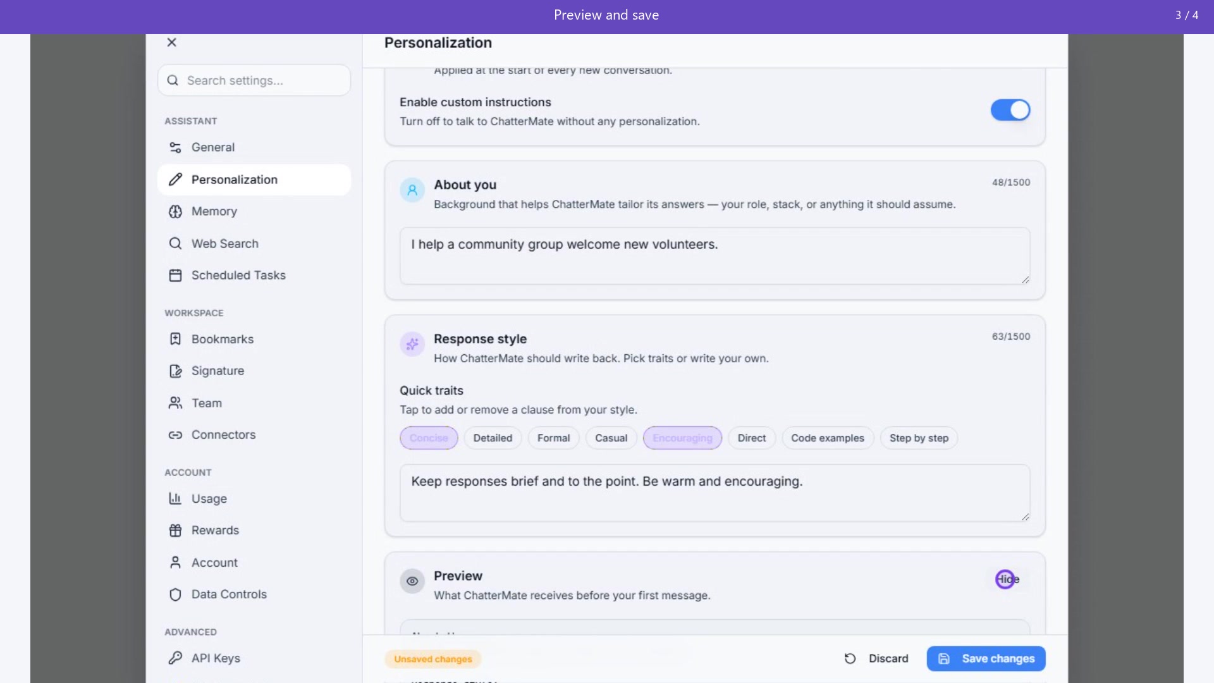The width and height of the screenshot is (1214, 683).
Task: Click the Unsaved changes badge
Action: [x=433, y=659]
